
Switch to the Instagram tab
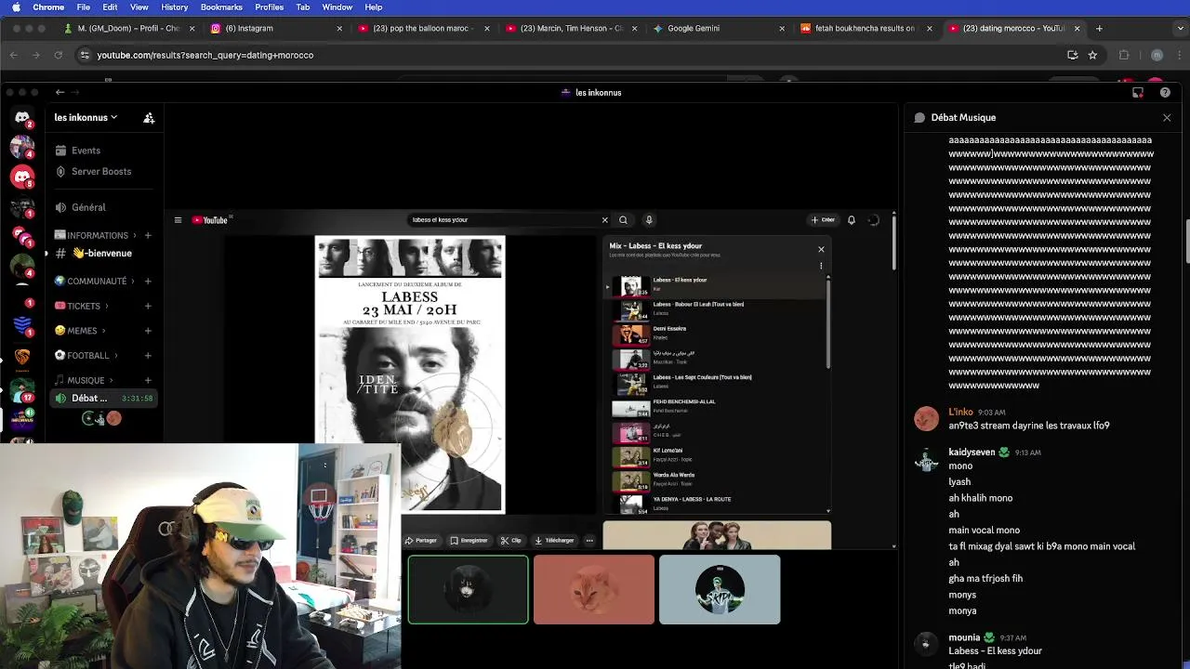point(276,28)
